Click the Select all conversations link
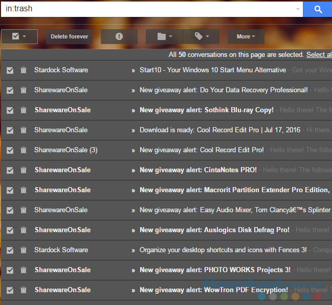This screenshot has height=305, width=332. tap(319, 54)
